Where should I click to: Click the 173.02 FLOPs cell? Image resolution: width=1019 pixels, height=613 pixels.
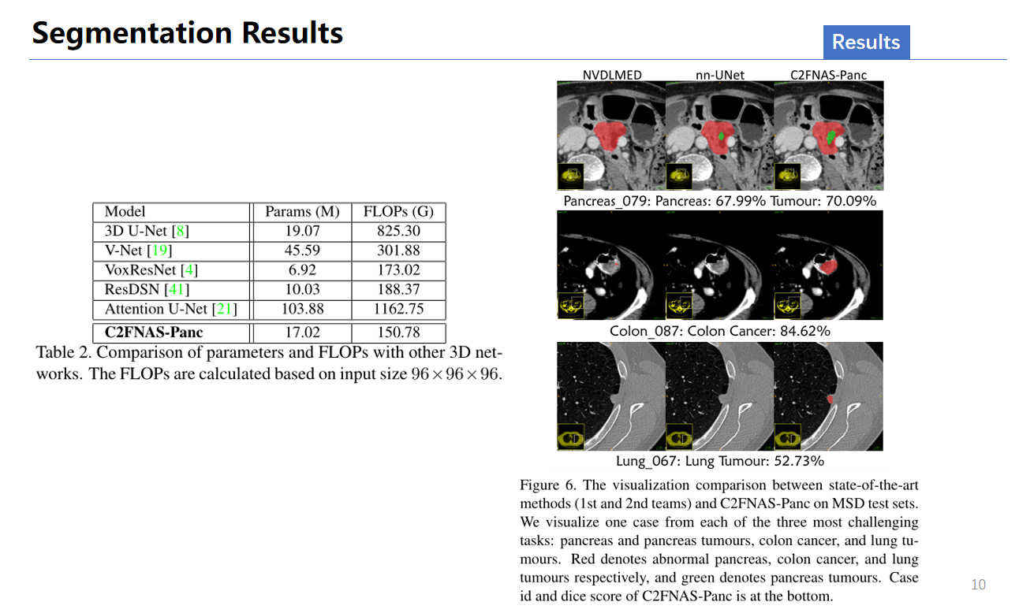399,270
